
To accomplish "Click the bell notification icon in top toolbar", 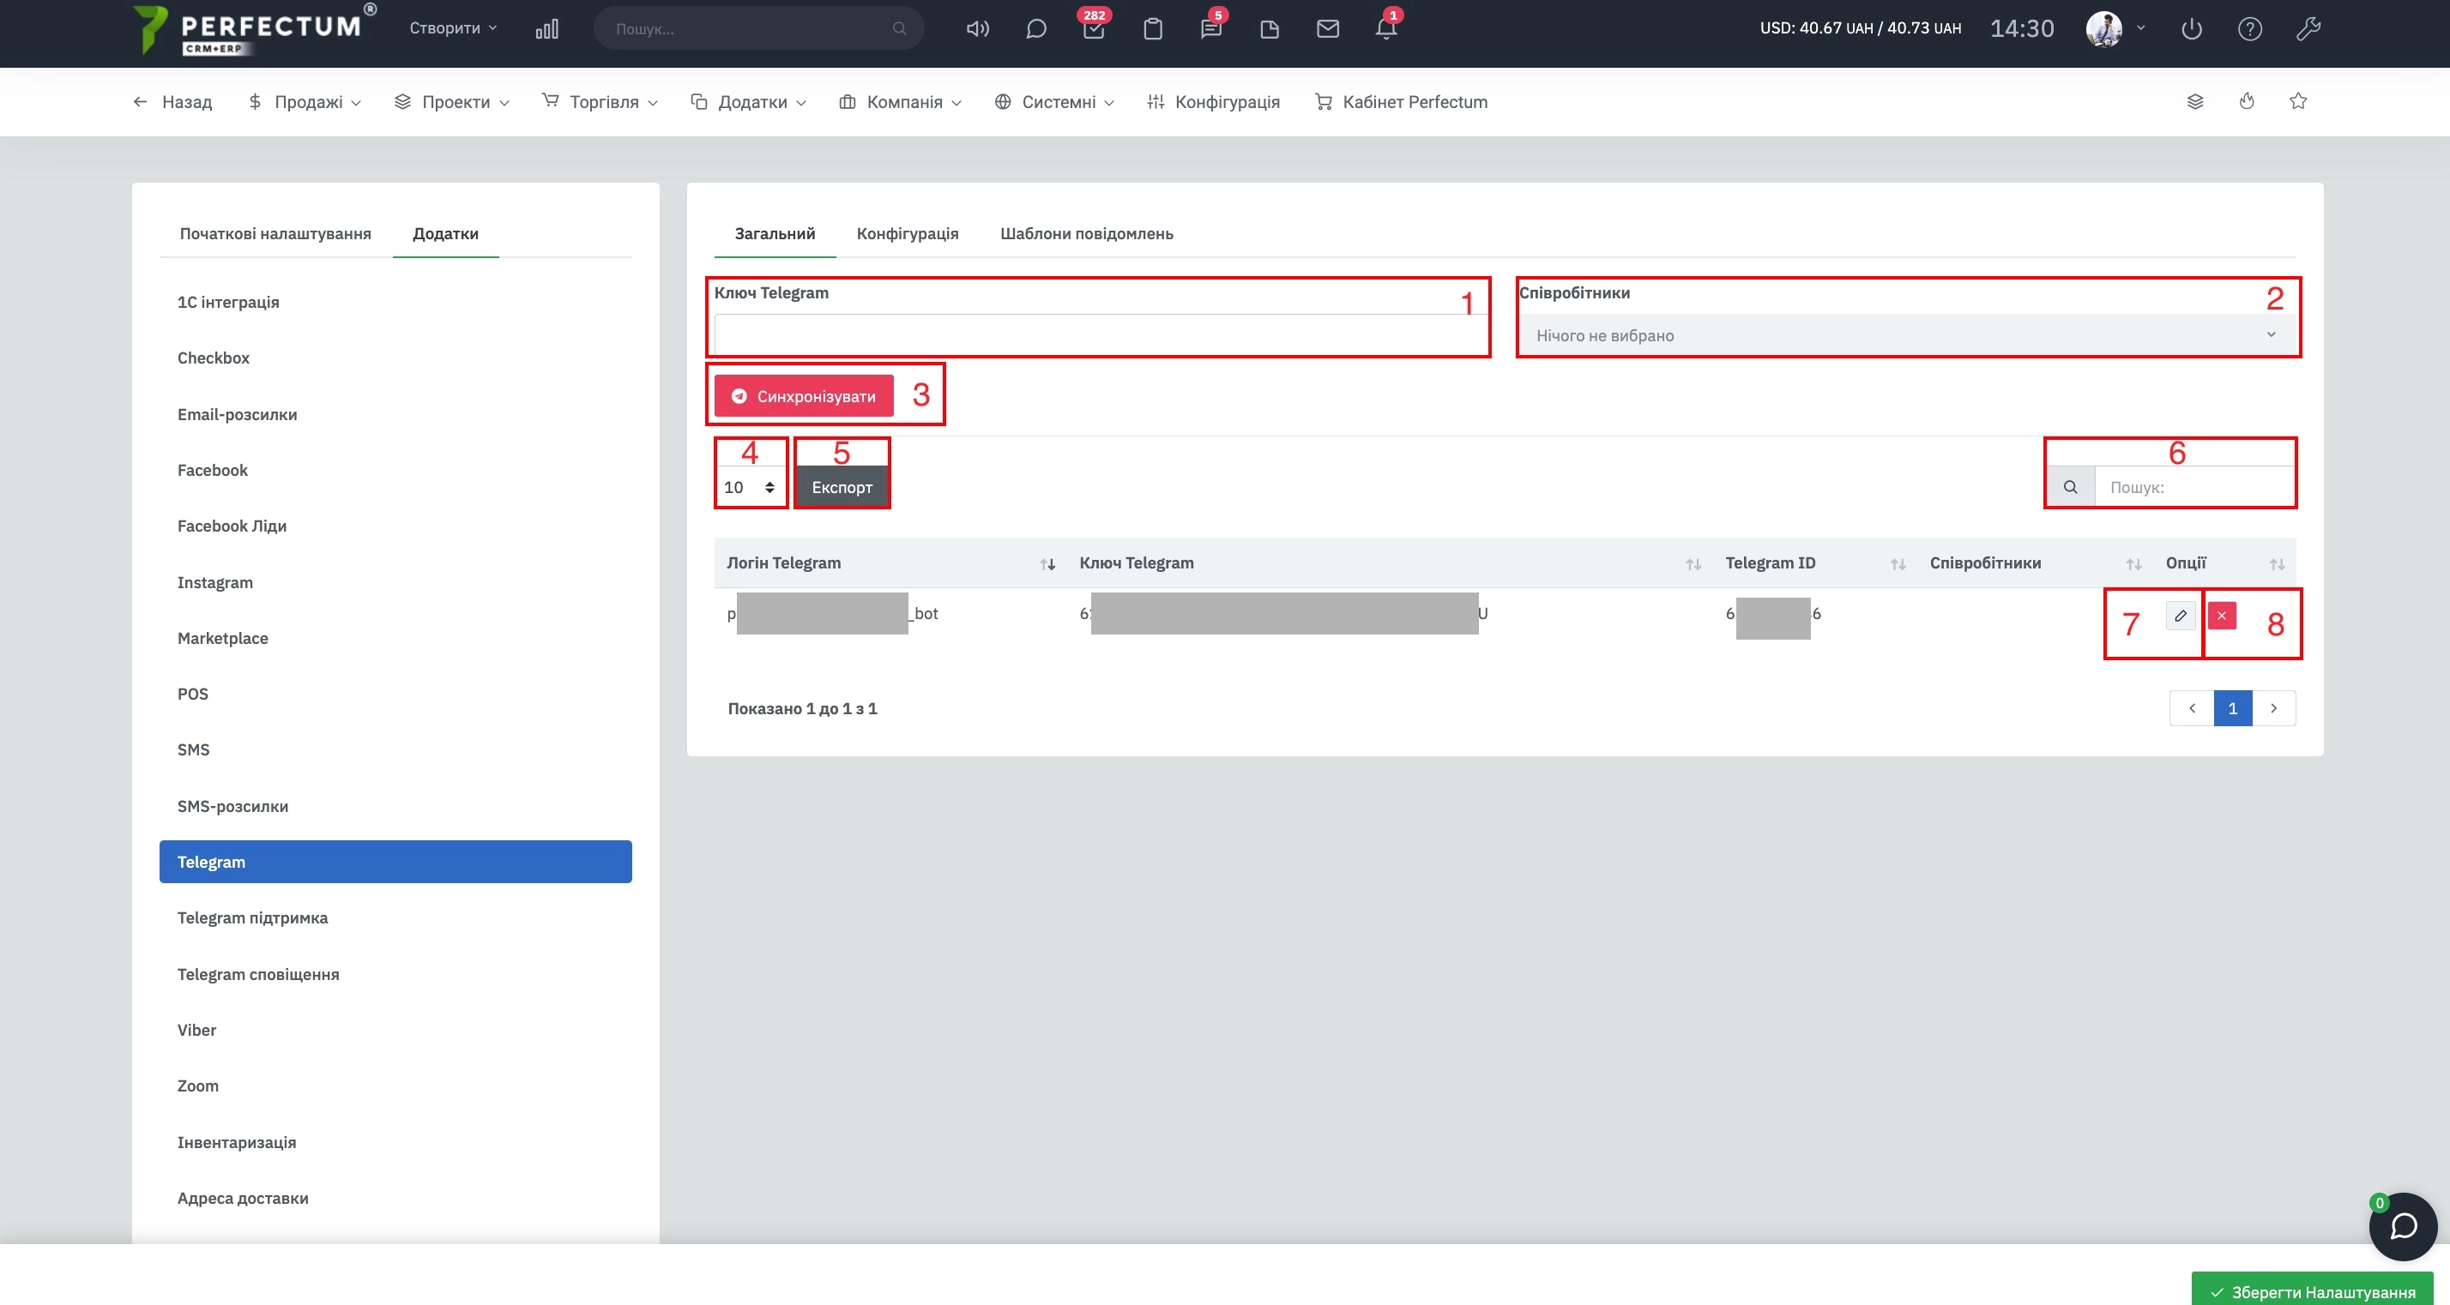I will [1384, 27].
